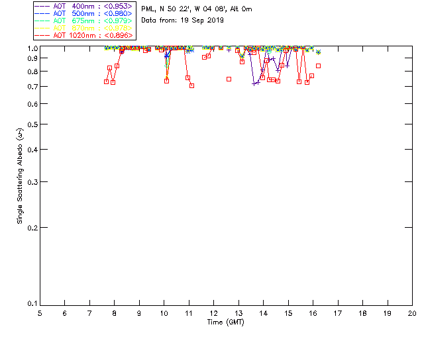
Task: Click the isolated red square marker between 12 and 13 GMT
Action: (229, 79)
